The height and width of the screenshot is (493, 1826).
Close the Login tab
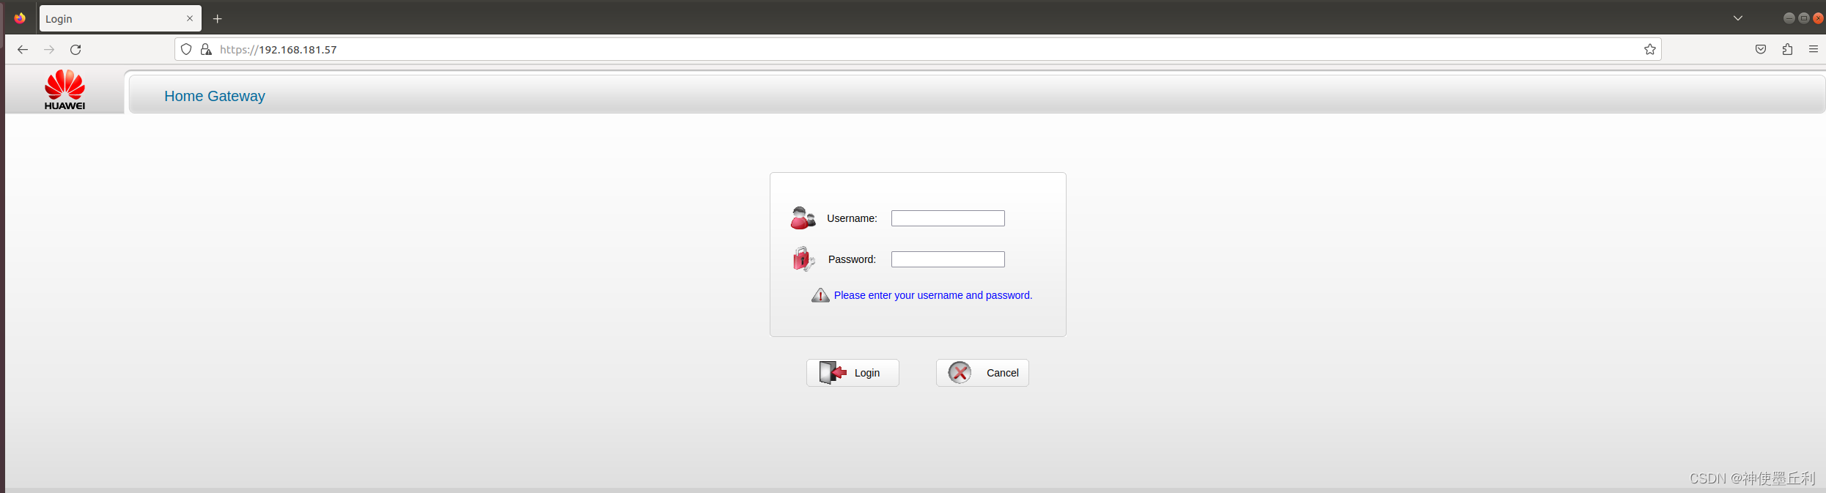190,18
